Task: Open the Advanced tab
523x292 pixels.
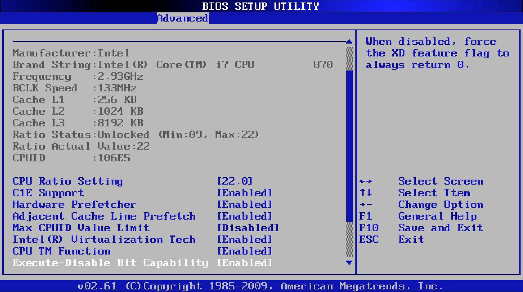Action: pos(183,18)
